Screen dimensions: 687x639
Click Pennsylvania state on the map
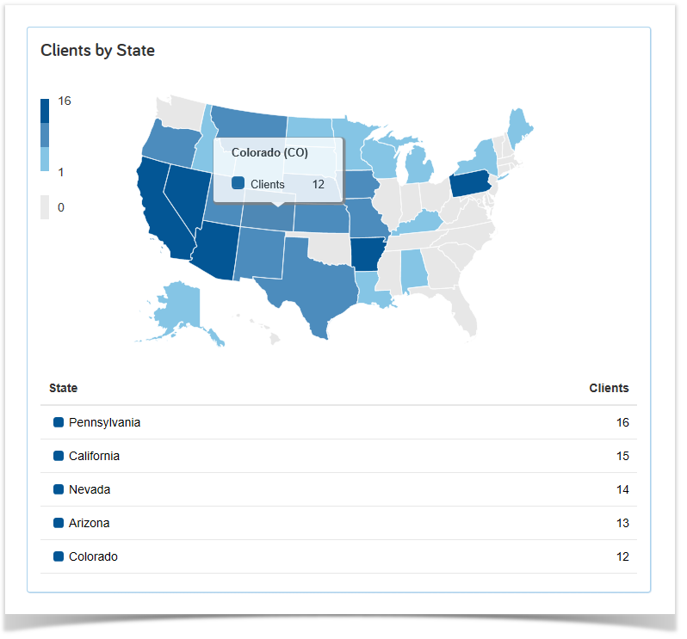click(471, 183)
